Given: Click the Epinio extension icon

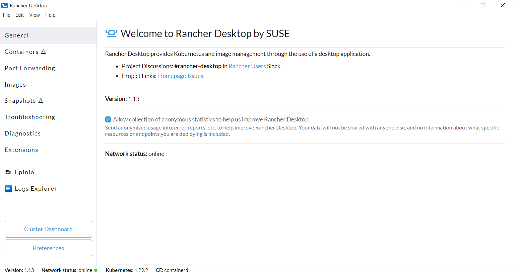Looking at the screenshot, I should click(x=8, y=172).
